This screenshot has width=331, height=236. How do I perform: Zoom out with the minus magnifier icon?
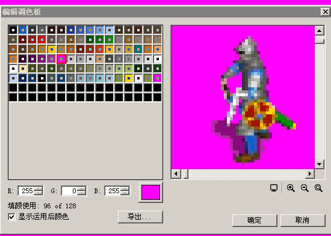[x=305, y=188]
